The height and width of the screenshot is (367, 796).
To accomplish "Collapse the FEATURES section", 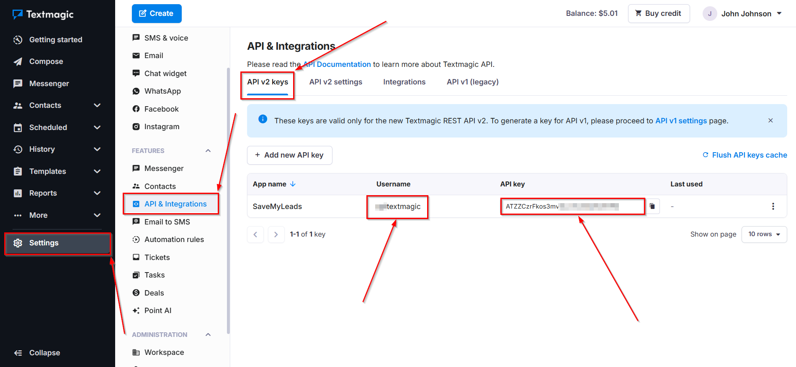I will pos(208,151).
